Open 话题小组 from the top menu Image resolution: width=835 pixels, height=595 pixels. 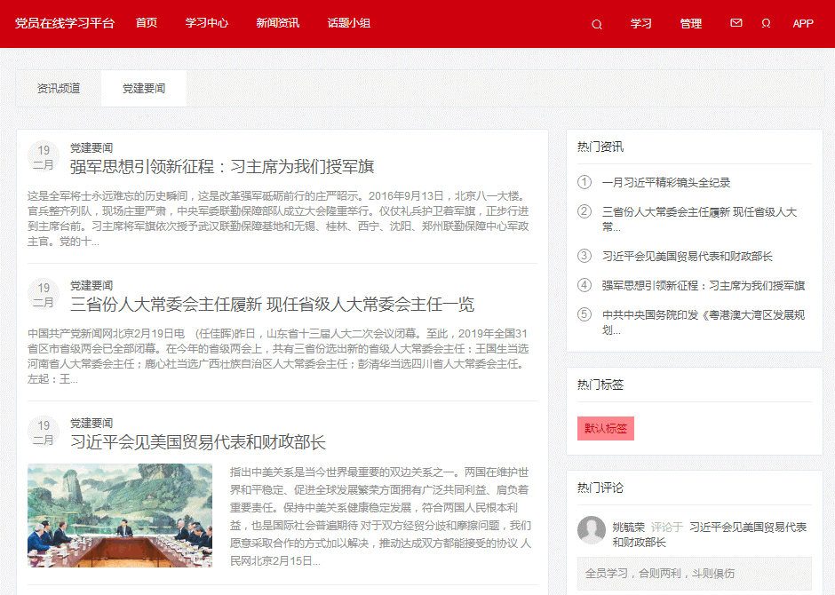[x=348, y=23]
